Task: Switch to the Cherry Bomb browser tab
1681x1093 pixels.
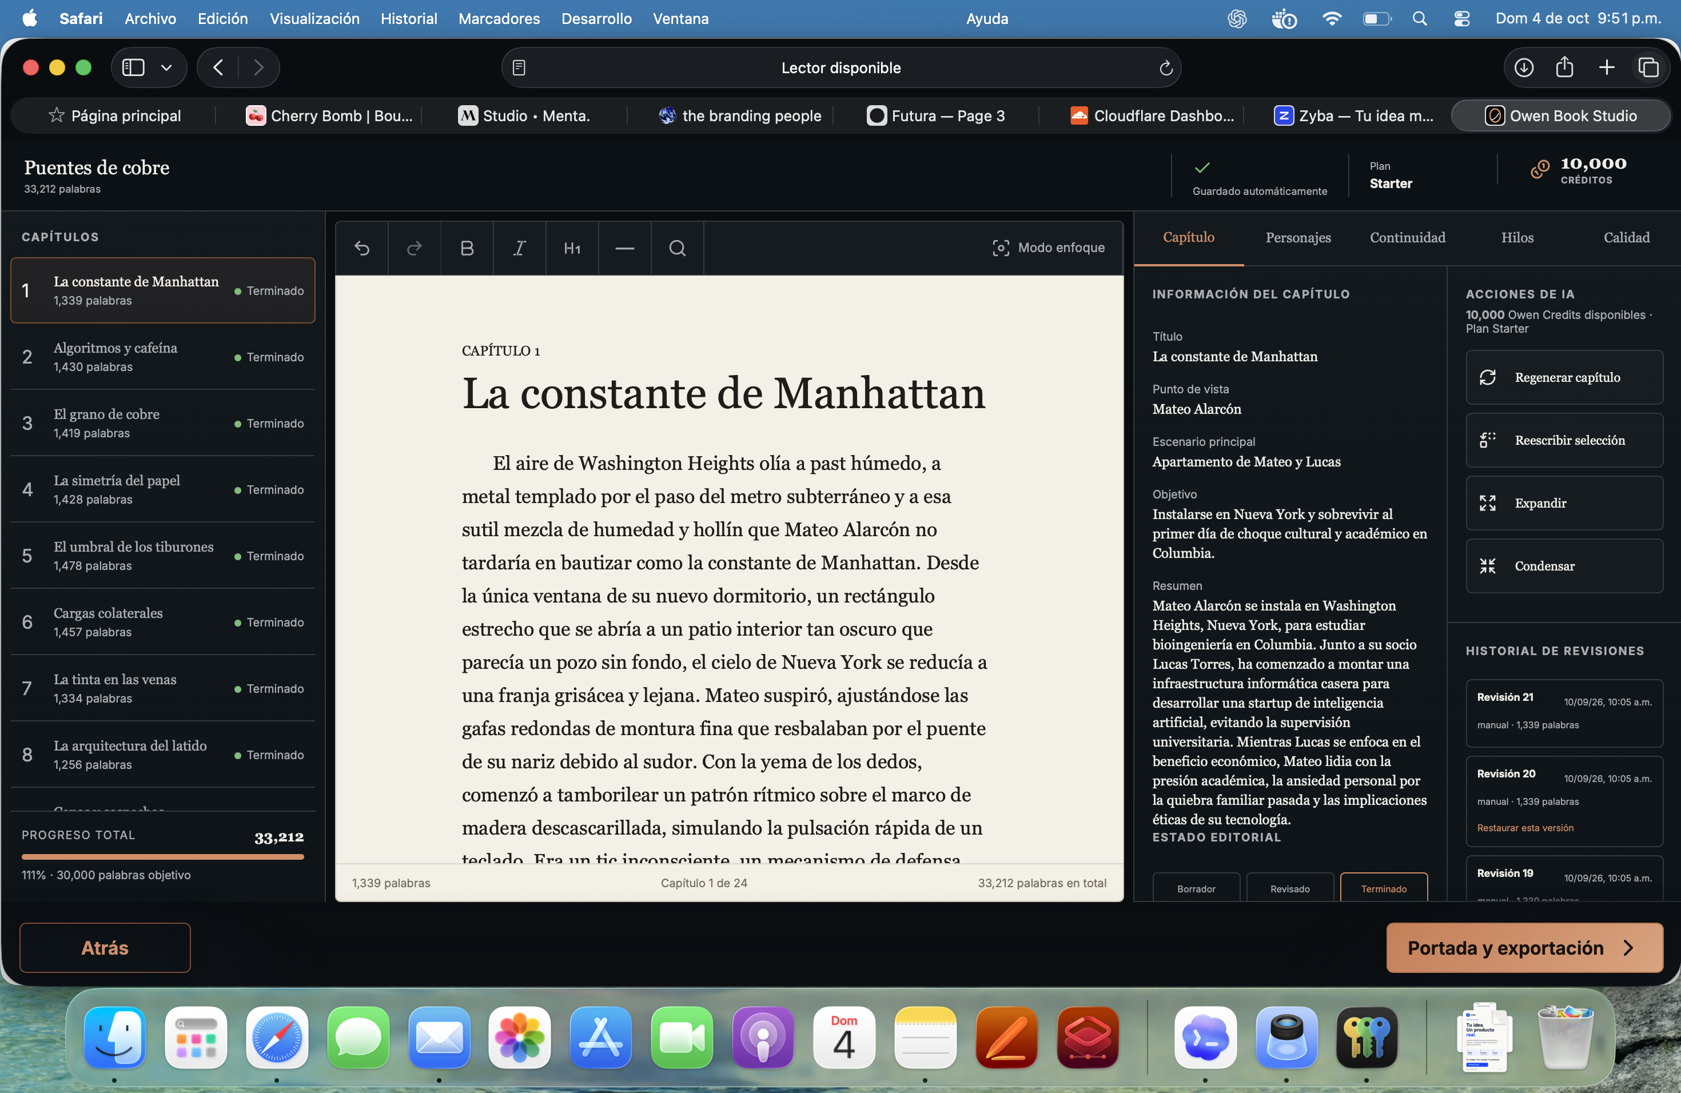Action: [x=329, y=116]
